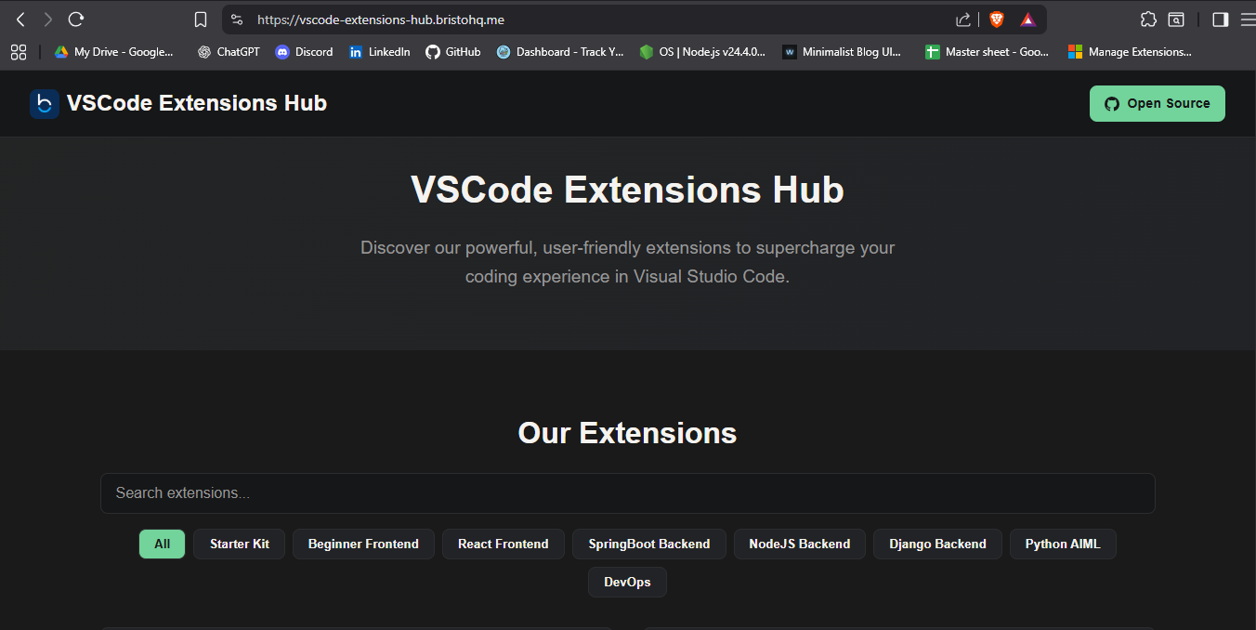Open the ChatGPT bookmark favicon
Screen dimensions: 1256x630
[x=204, y=52]
